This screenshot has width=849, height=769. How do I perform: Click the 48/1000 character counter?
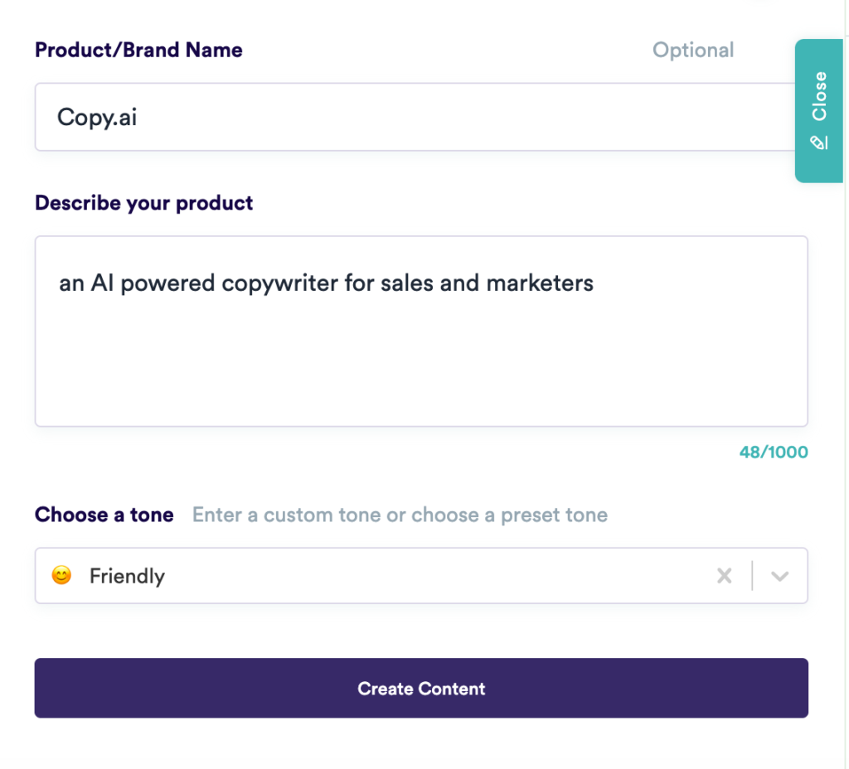click(773, 452)
